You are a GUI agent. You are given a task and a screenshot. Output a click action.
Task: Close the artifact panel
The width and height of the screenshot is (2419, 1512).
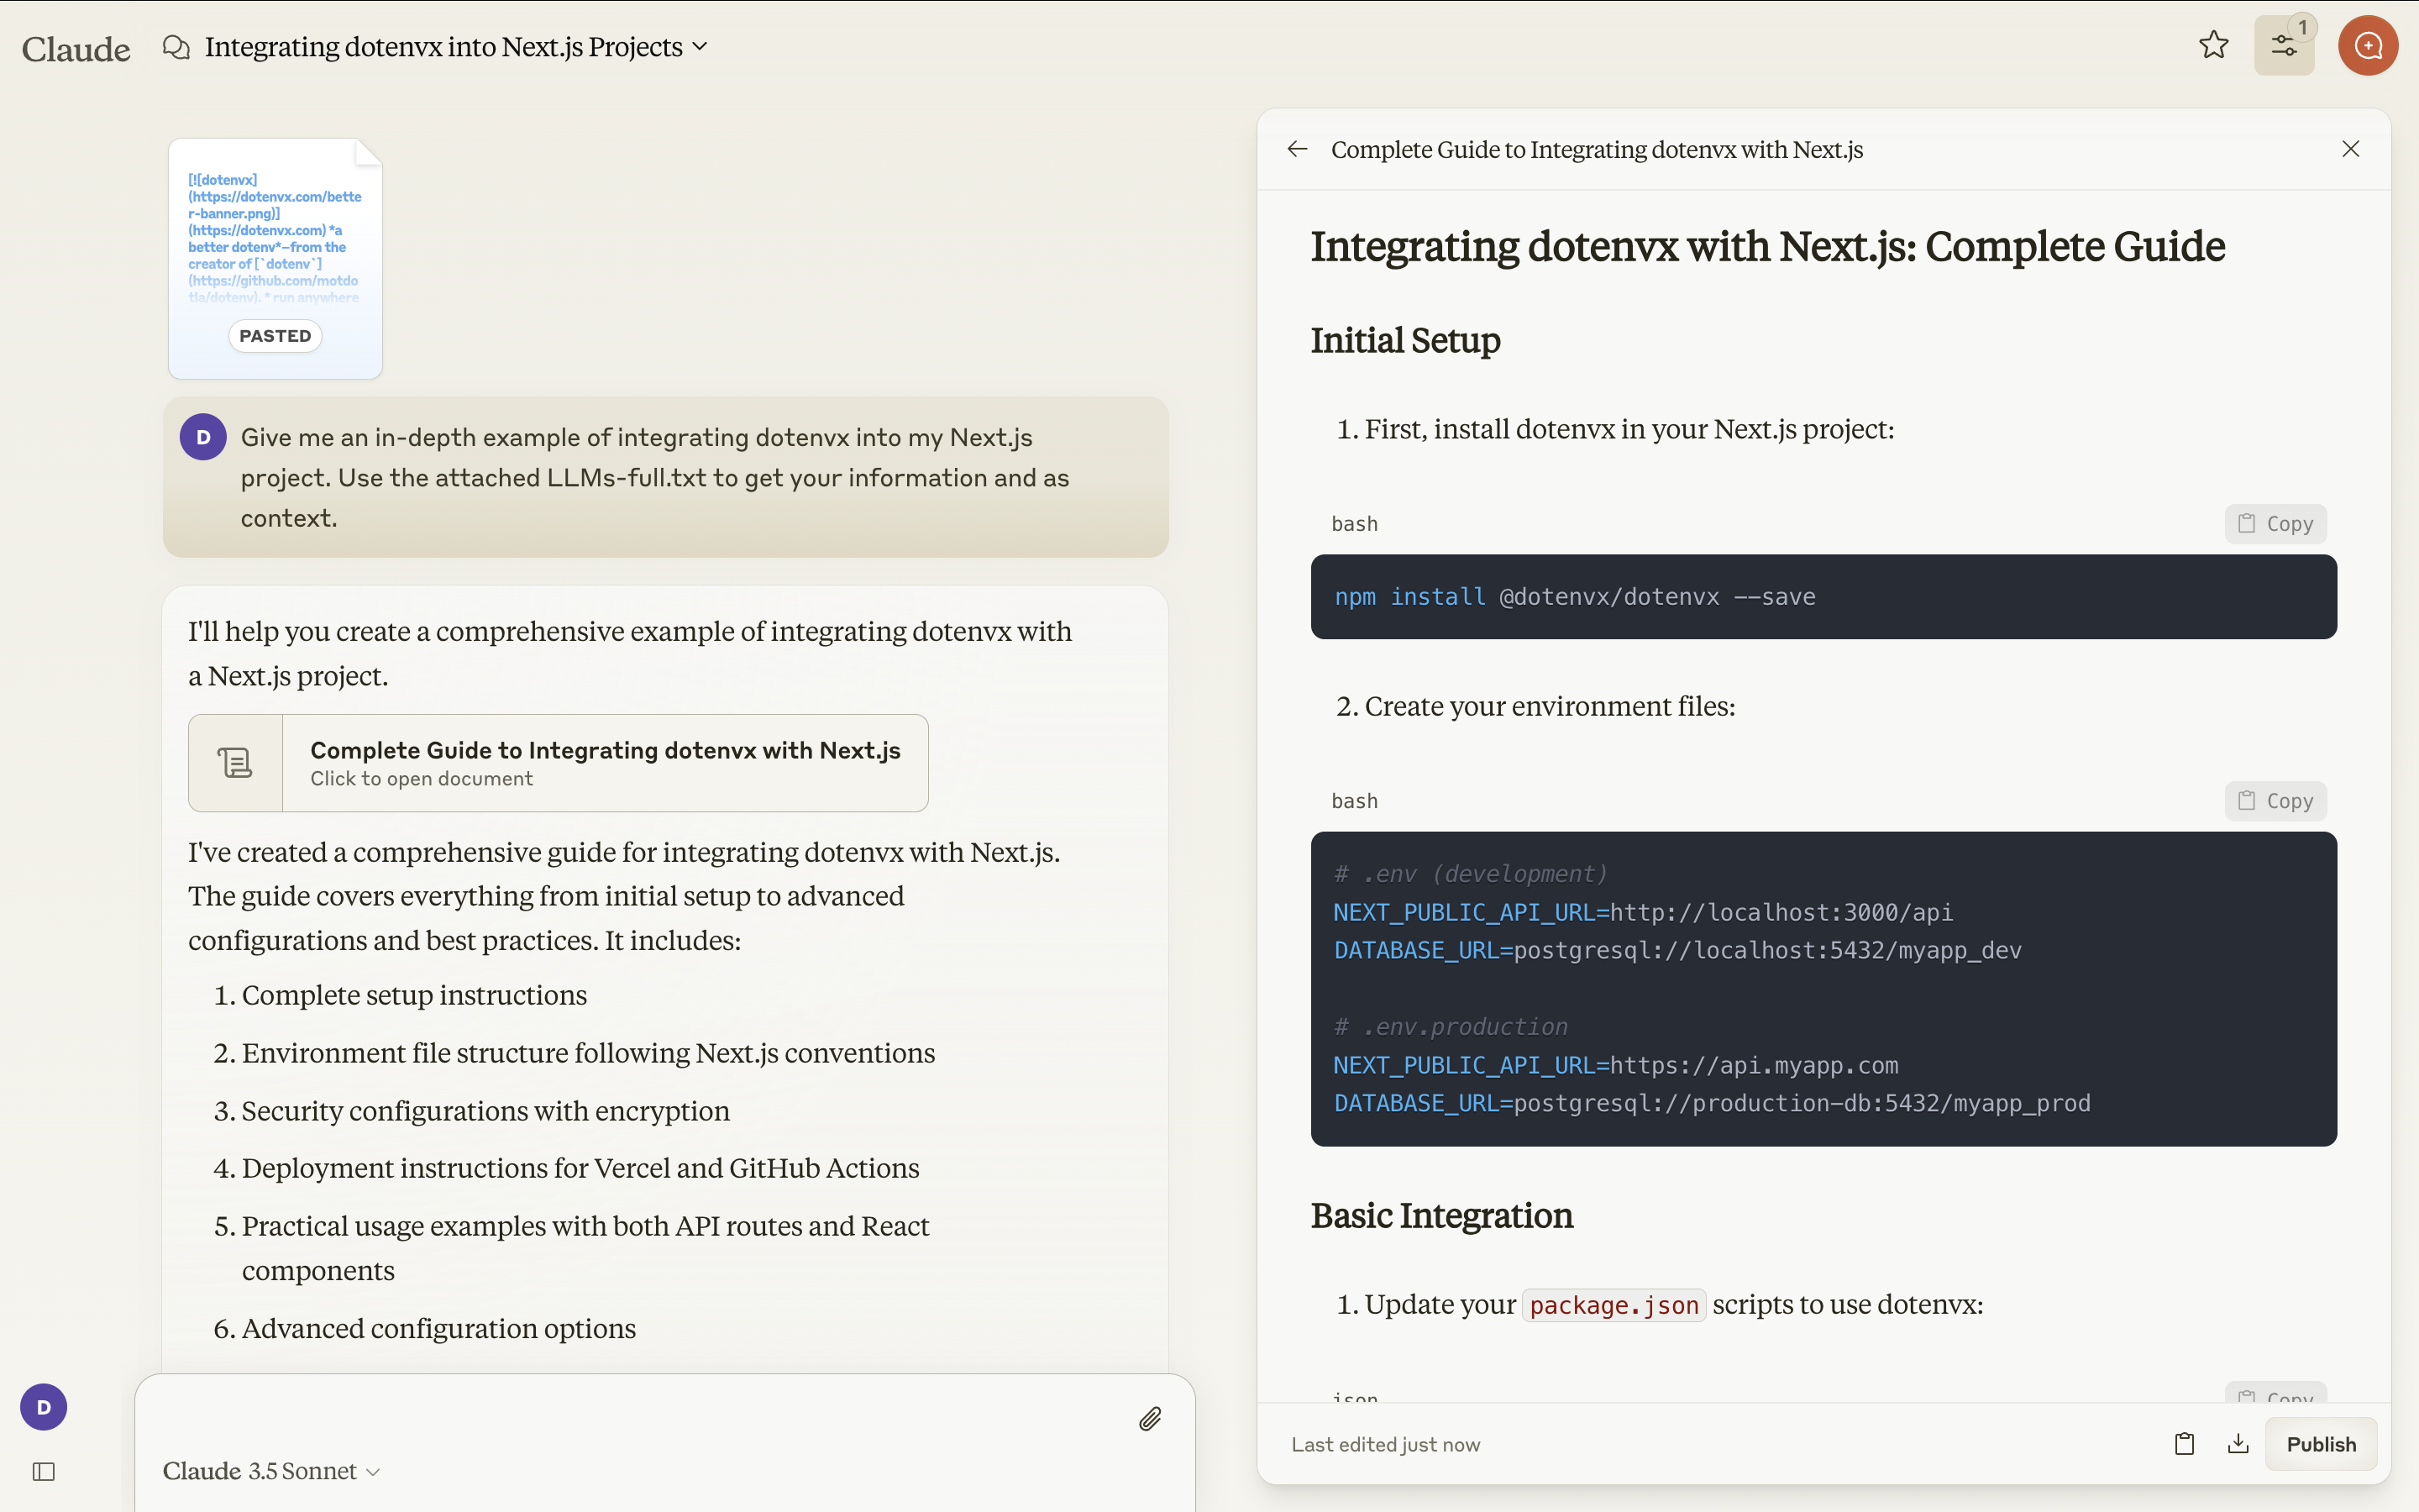pos(2350,149)
